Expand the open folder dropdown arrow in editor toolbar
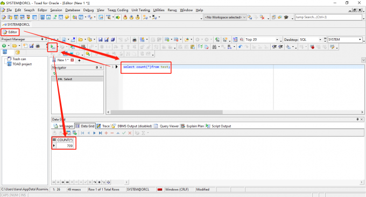Image resolution: width=366 pixels, height=197 pixels. click(x=85, y=40)
